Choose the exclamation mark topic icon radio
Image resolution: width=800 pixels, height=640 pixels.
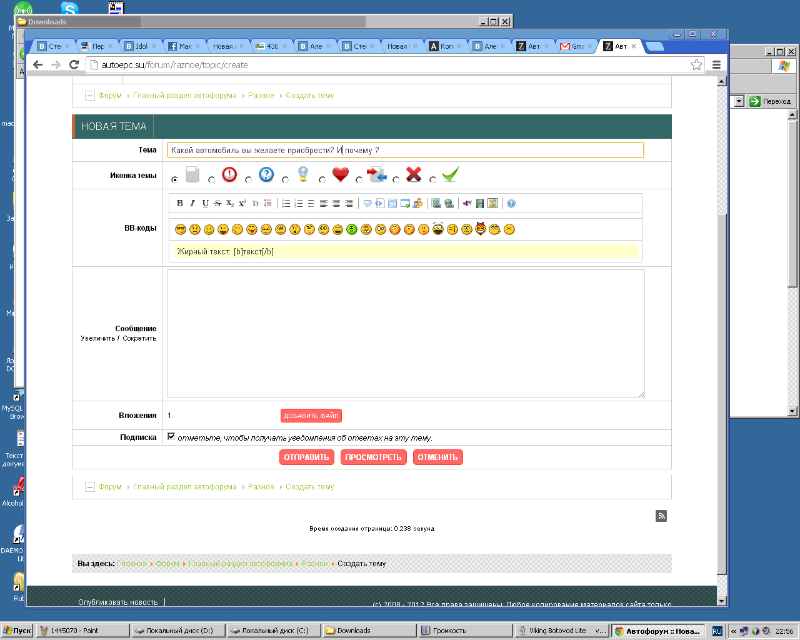coord(212,180)
